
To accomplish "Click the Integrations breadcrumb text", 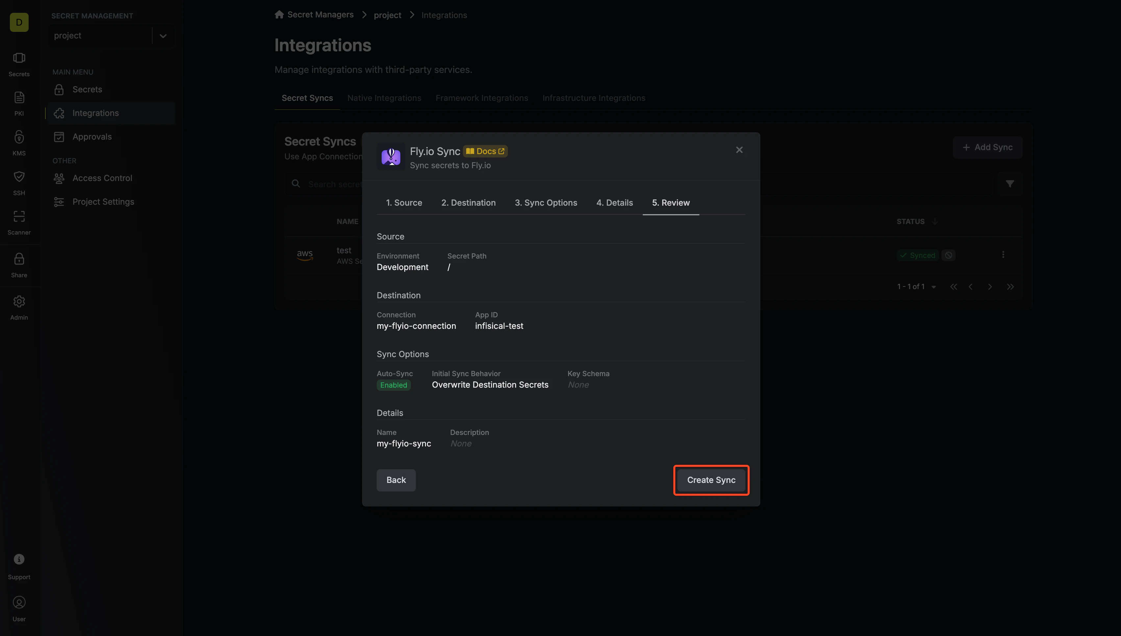I will (444, 15).
